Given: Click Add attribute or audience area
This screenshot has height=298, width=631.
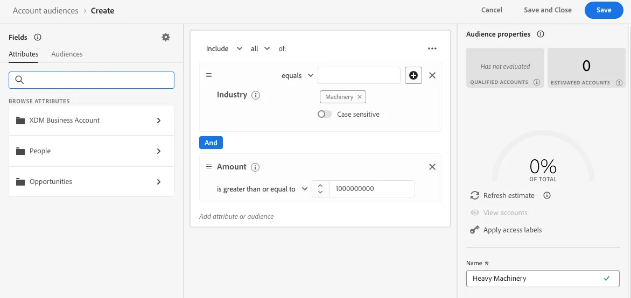Looking at the screenshot, I should 236,216.
